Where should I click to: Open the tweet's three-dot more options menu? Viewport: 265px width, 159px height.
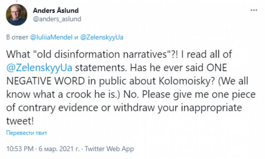253,11
